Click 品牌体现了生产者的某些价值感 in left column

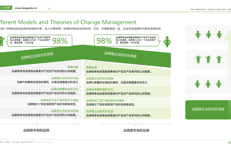59,100
